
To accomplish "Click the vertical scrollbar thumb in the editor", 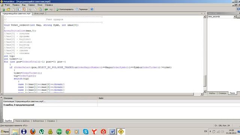I will (x=205, y=81).
